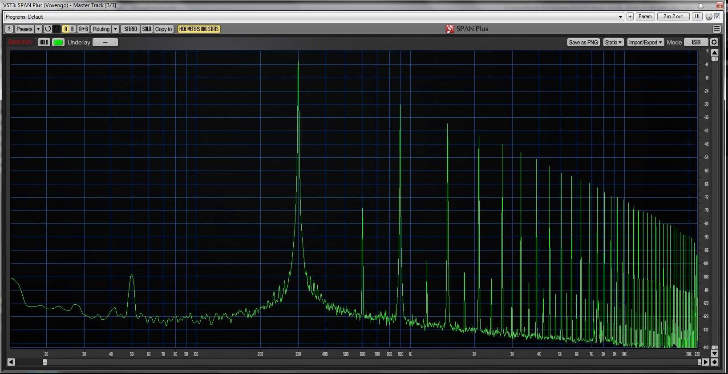Open the Presets menu
728x374 pixels.
24,29
